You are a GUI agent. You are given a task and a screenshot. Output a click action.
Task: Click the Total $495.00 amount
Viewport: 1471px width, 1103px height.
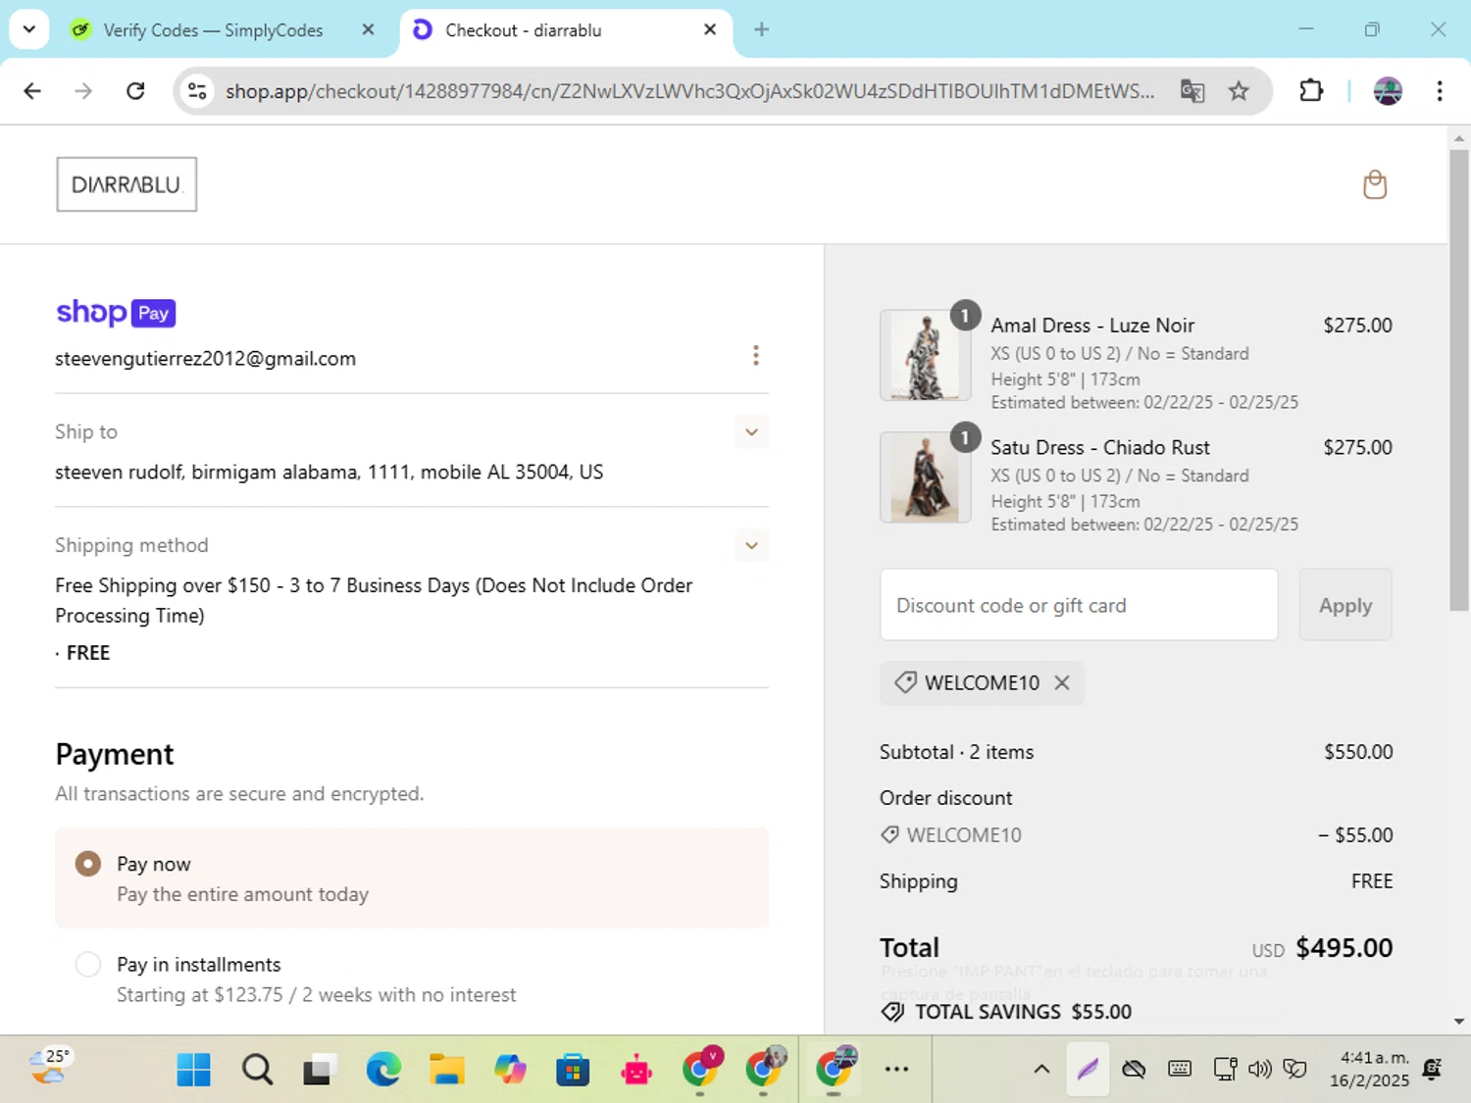(x=1344, y=948)
